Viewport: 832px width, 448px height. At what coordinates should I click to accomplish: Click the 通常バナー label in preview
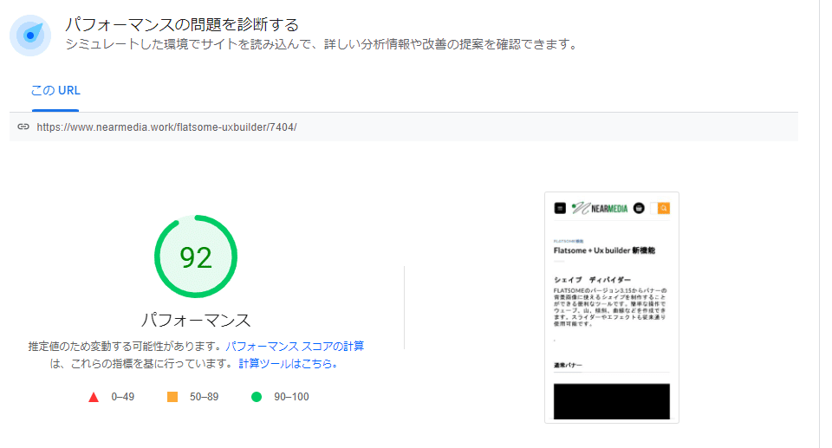click(568, 365)
